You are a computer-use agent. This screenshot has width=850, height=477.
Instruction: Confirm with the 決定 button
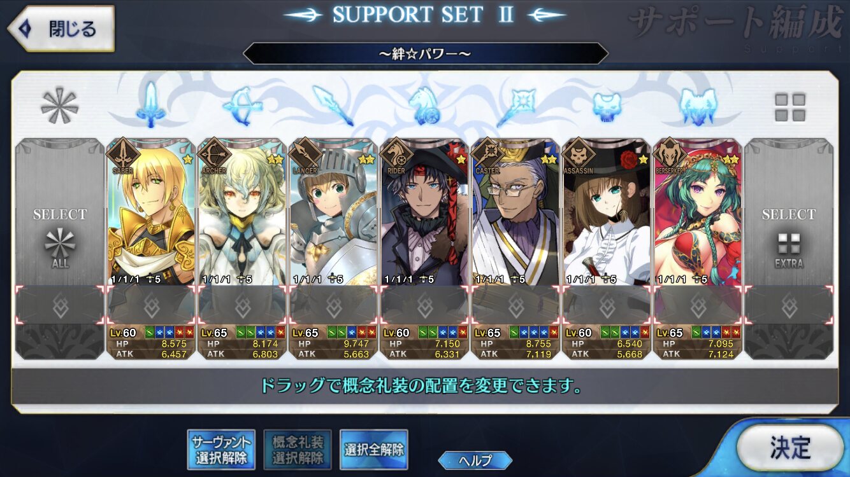click(x=790, y=448)
